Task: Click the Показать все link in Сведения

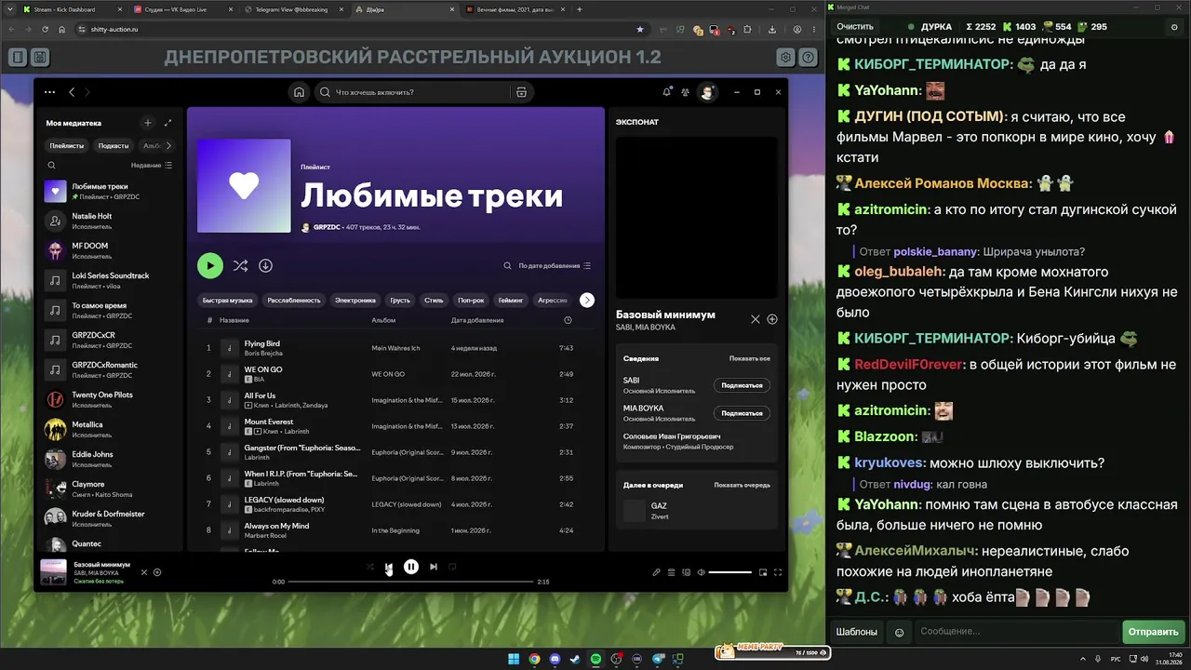Action: tap(749, 358)
